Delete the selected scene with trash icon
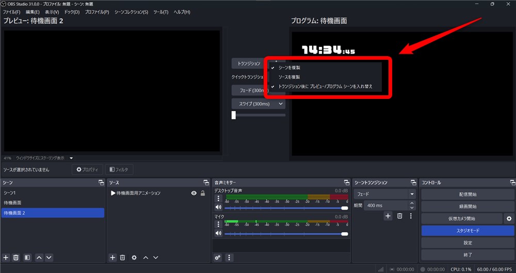 tap(16, 258)
